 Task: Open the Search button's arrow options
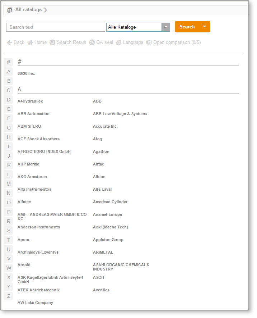205,27
